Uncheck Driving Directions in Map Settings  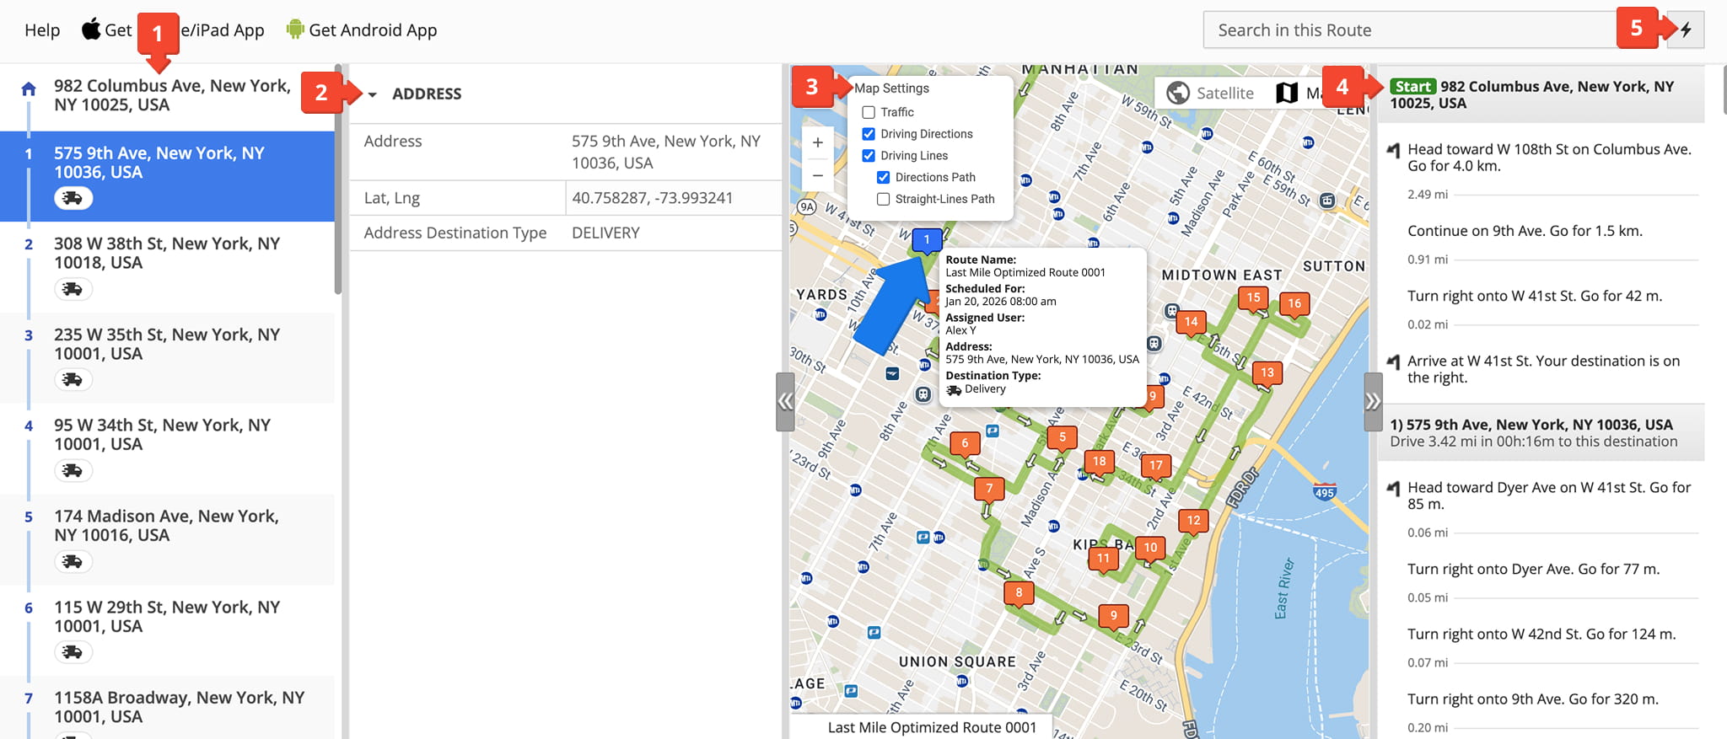pos(869,134)
